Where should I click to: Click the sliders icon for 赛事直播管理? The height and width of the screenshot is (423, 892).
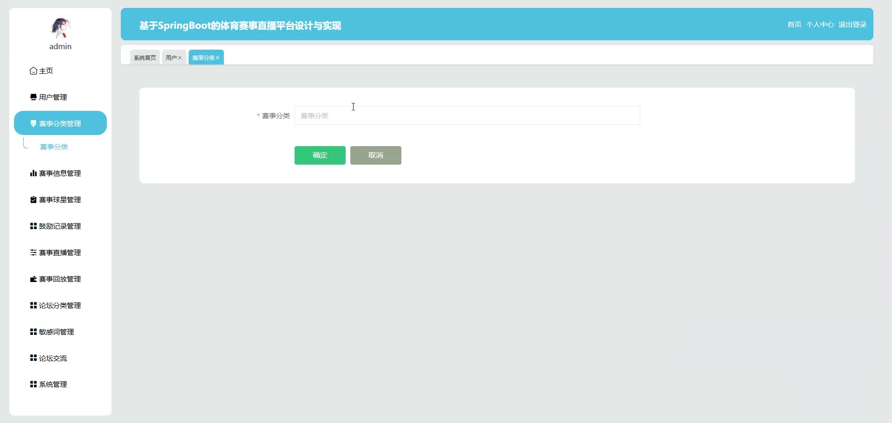coord(33,253)
